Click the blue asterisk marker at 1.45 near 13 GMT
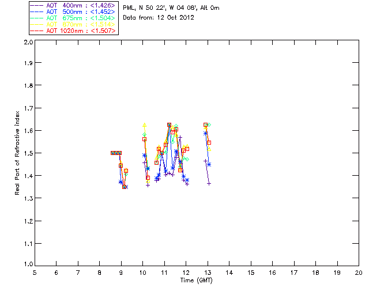 [x=209, y=164]
